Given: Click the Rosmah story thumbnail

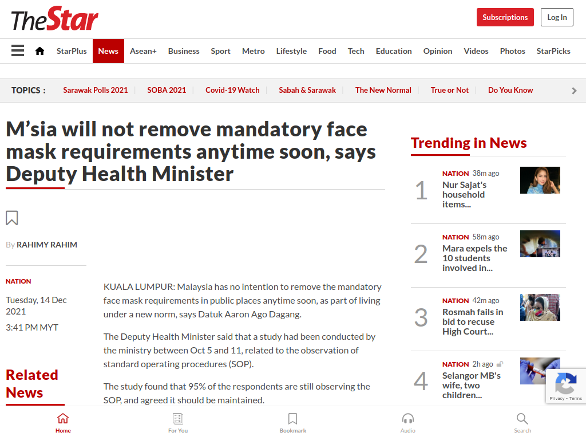Looking at the screenshot, I should 540,307.
